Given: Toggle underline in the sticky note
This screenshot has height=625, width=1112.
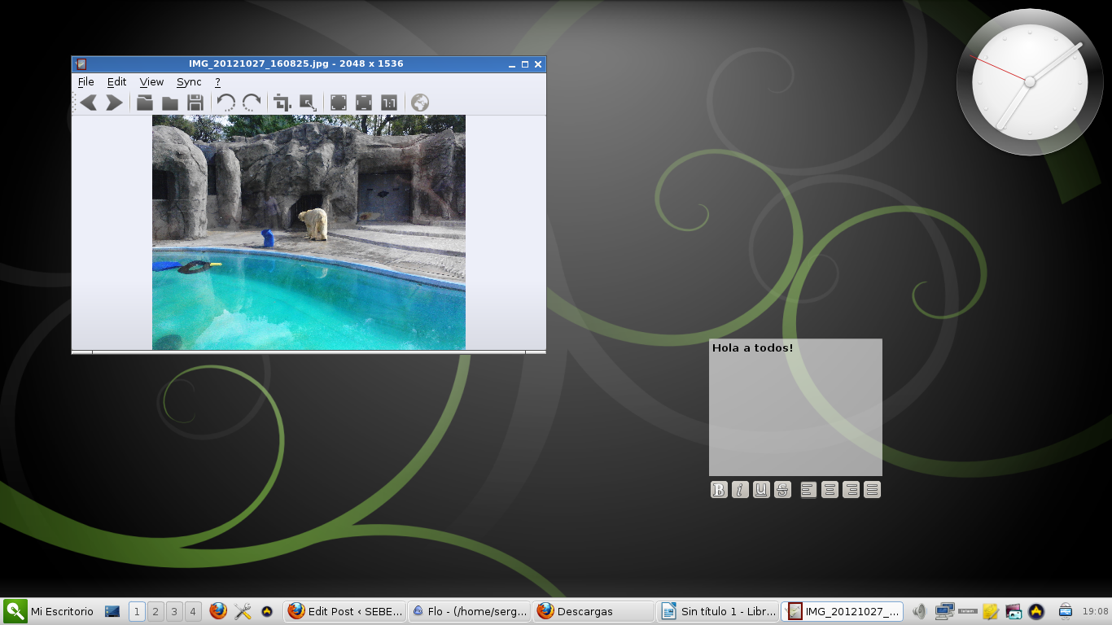Looking at the screenshot, I should [x=761, y=489].
